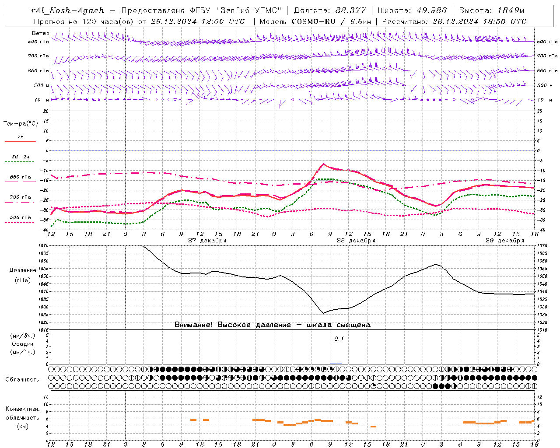560x448 pixels.
Task: Click the pressure curve peak on 29 декабря
Action: pos(436,264)
